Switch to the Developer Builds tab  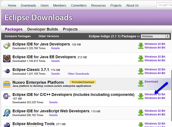(x=43, y=29)
